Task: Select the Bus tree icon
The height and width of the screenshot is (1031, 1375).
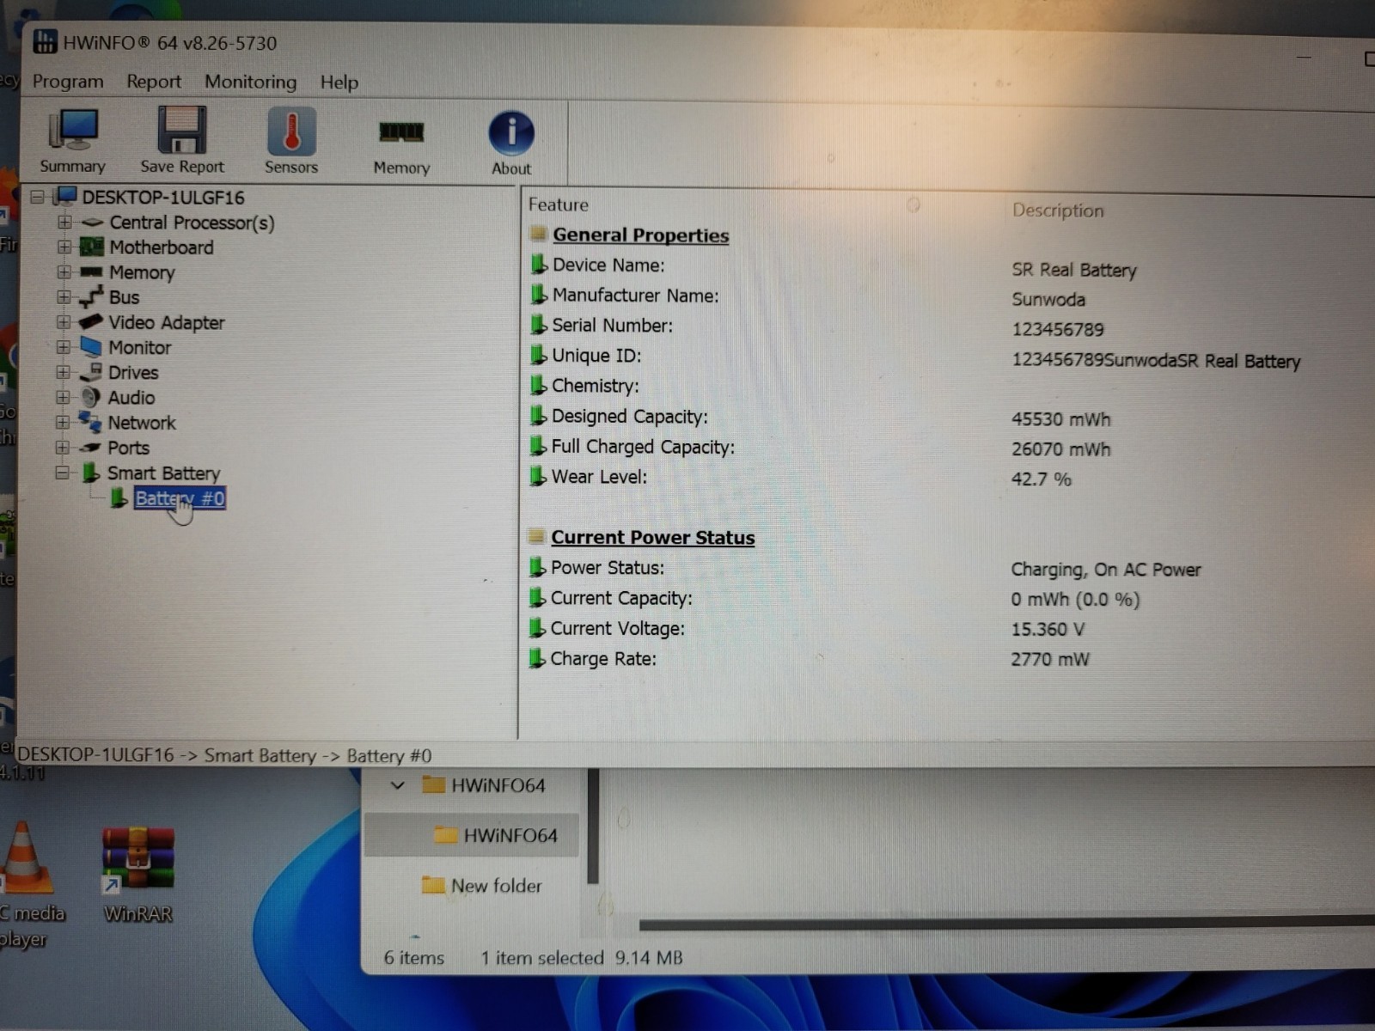Action: (91, 297)
